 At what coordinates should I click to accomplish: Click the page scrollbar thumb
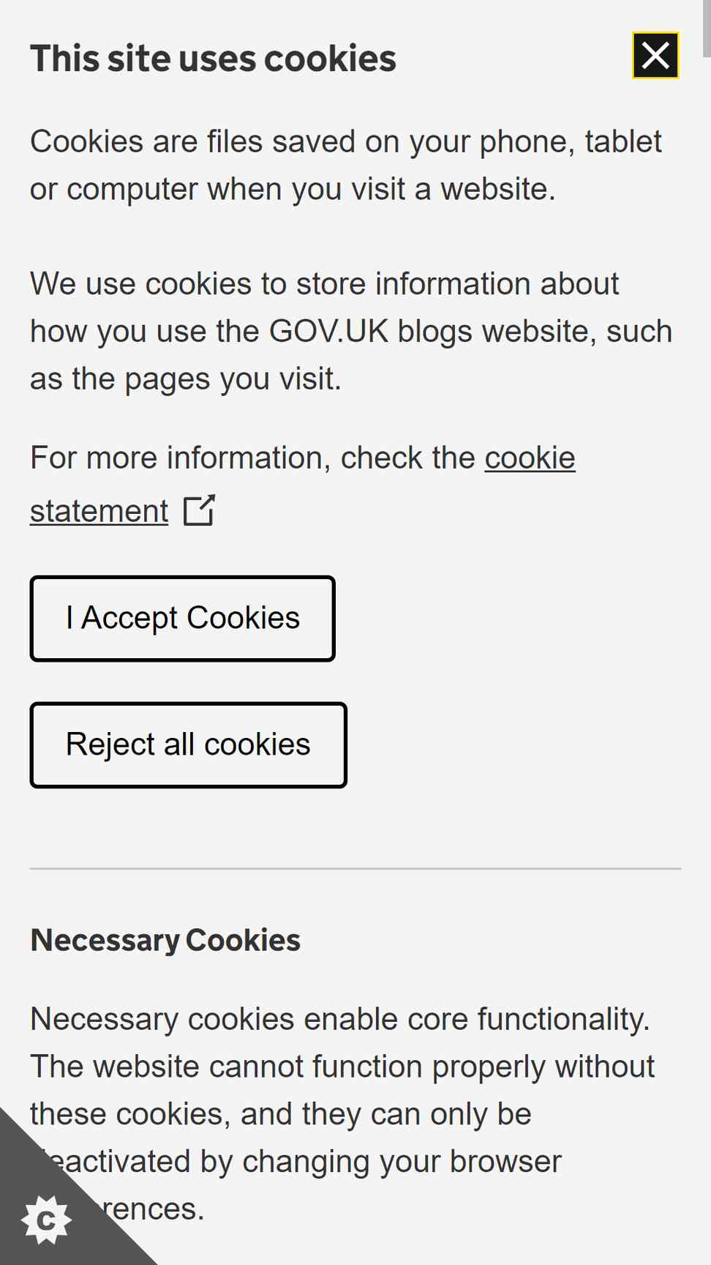pyautogui.click(x=707, y=28)
